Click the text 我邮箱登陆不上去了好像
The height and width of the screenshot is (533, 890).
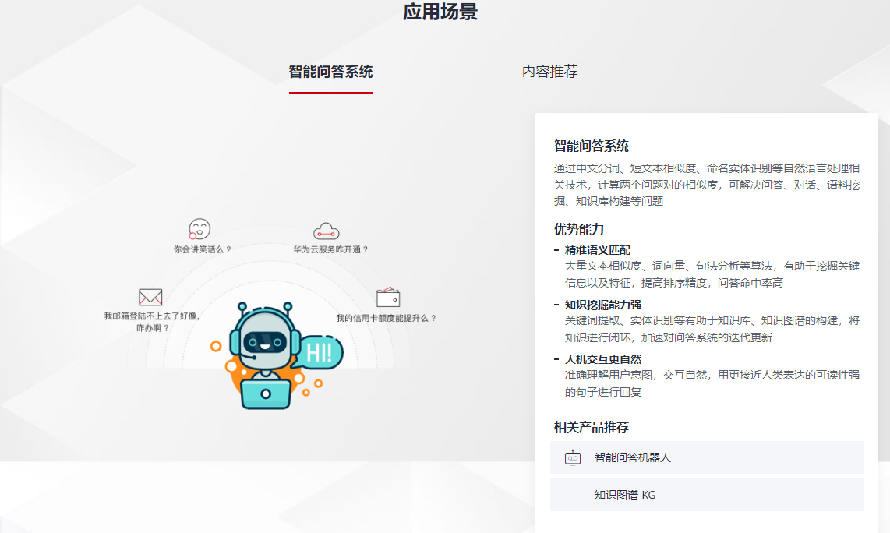151,316
